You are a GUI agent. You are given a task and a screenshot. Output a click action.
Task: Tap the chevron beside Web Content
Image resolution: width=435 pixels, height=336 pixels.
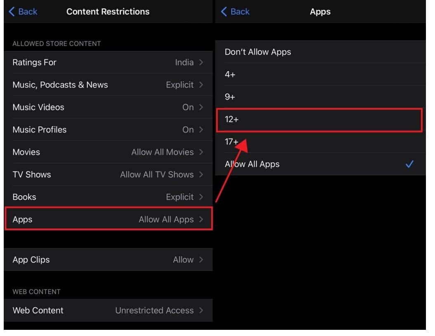(201, 310)
